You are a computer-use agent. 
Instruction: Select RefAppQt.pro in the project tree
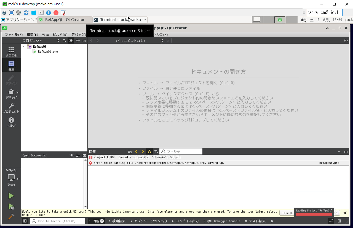pyautogui.click(x=48, y=51)
